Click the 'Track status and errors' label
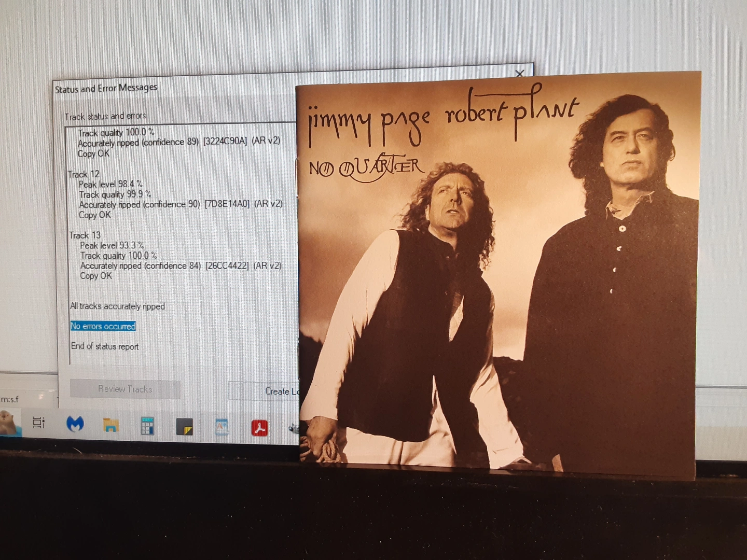 tap(105, 116)
